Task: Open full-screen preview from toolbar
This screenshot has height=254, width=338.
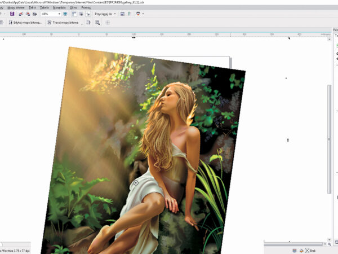Action: (x=65, y=14)
